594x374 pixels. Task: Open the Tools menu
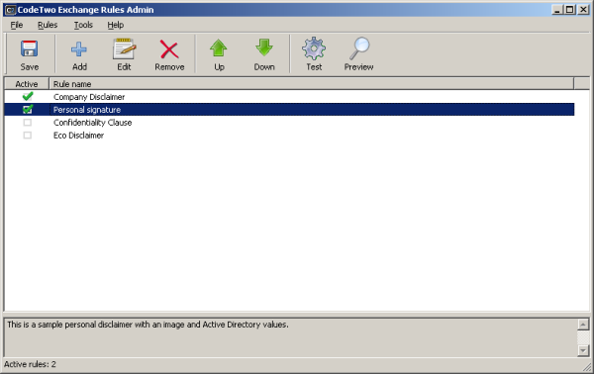coord(83,25)
